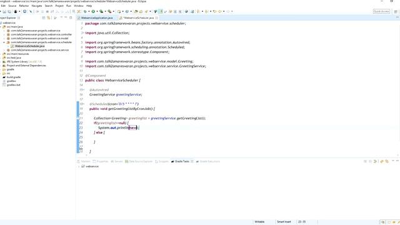The width and height of the screenshot is (400, 225).
Task: Select the WebserviceScheduler.java editor tab
Action: [138, 18]
